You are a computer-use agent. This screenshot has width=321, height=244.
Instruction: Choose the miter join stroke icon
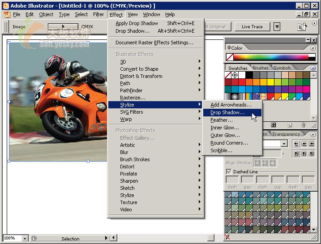pyautogui.click(x=296, y=154)
